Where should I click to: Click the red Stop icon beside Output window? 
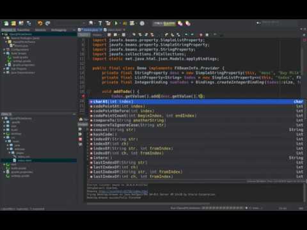[81, 139]
